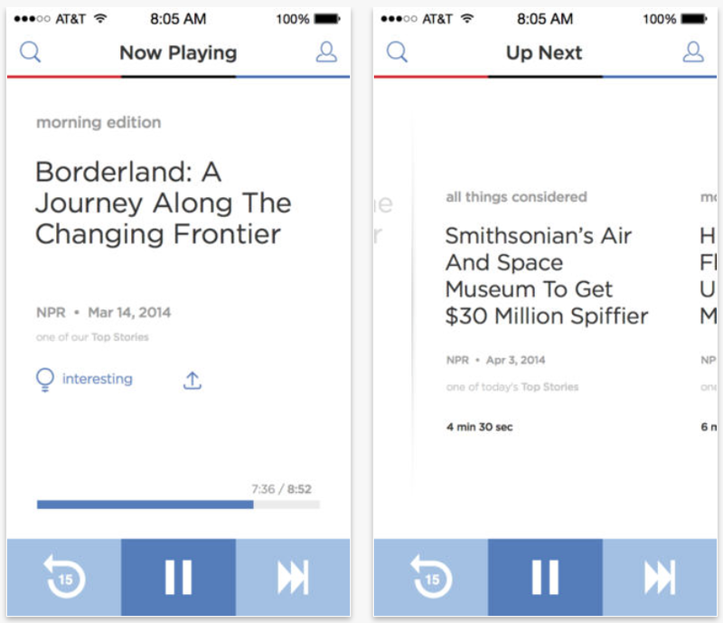Screen dimensions: 723x623
Task: Tap the all things considered label
Action: 516,197
